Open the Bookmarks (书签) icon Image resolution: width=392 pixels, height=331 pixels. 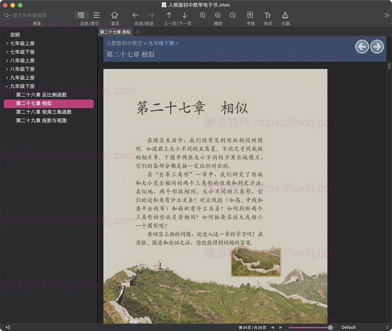tap(250, 15)
